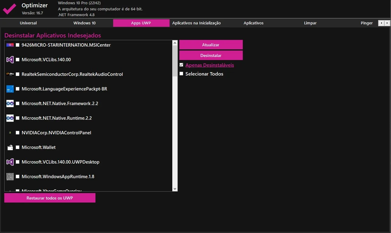This screenshot has width=391, height=233.
Task: Check the Microsoft.Wallet checkbox
Action: coord(18,147)
